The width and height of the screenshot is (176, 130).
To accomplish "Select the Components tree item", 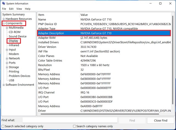I will [14, 23].
